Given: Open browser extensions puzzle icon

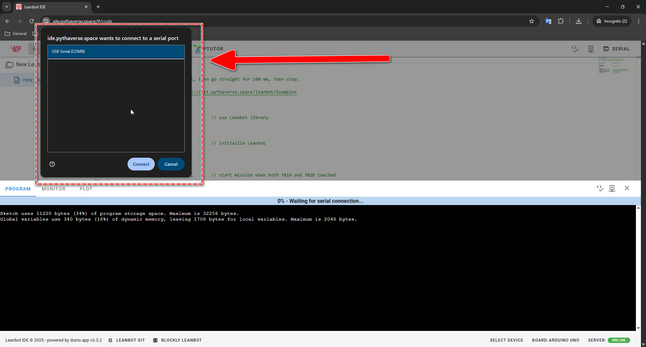Looking at the screenshot, I should 561,21.
